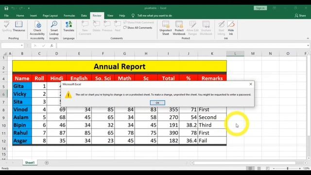Viewport: 311px width, 175px height.
Task: Switch to the Formulas tab
Action: click(69, 16)
